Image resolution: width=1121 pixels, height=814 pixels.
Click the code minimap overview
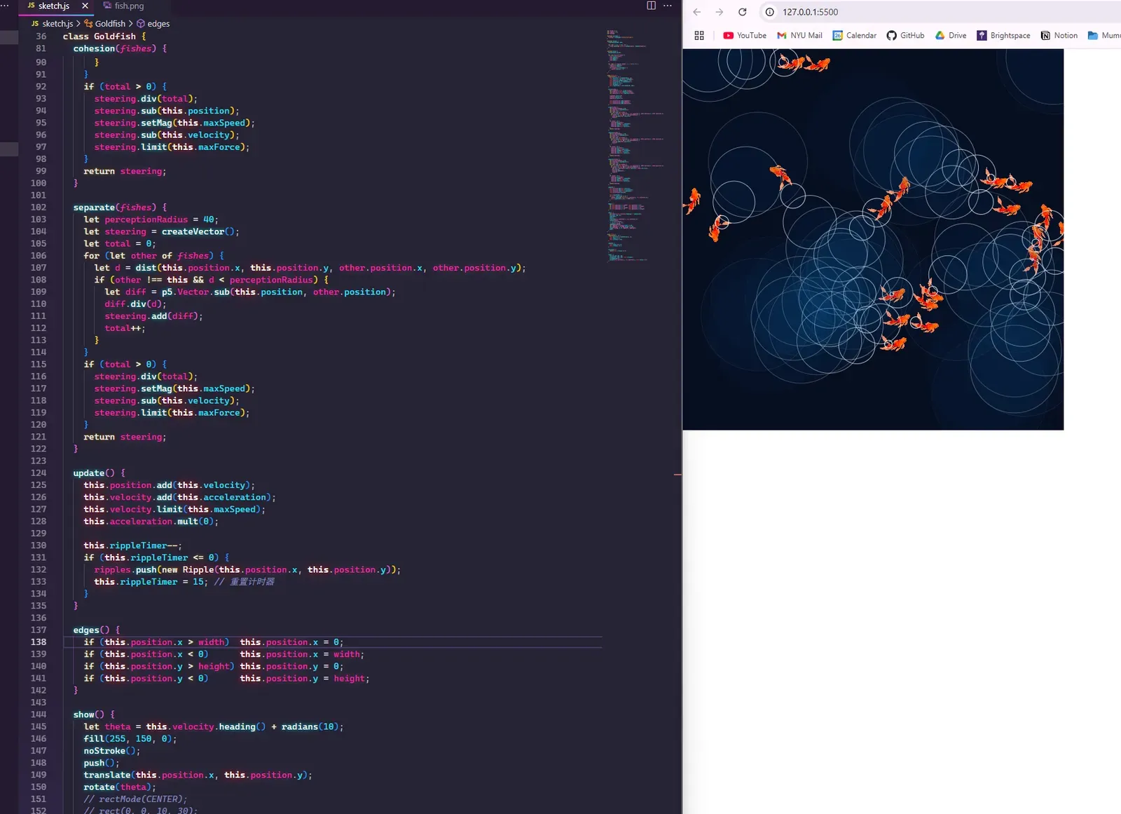(635, 145)
